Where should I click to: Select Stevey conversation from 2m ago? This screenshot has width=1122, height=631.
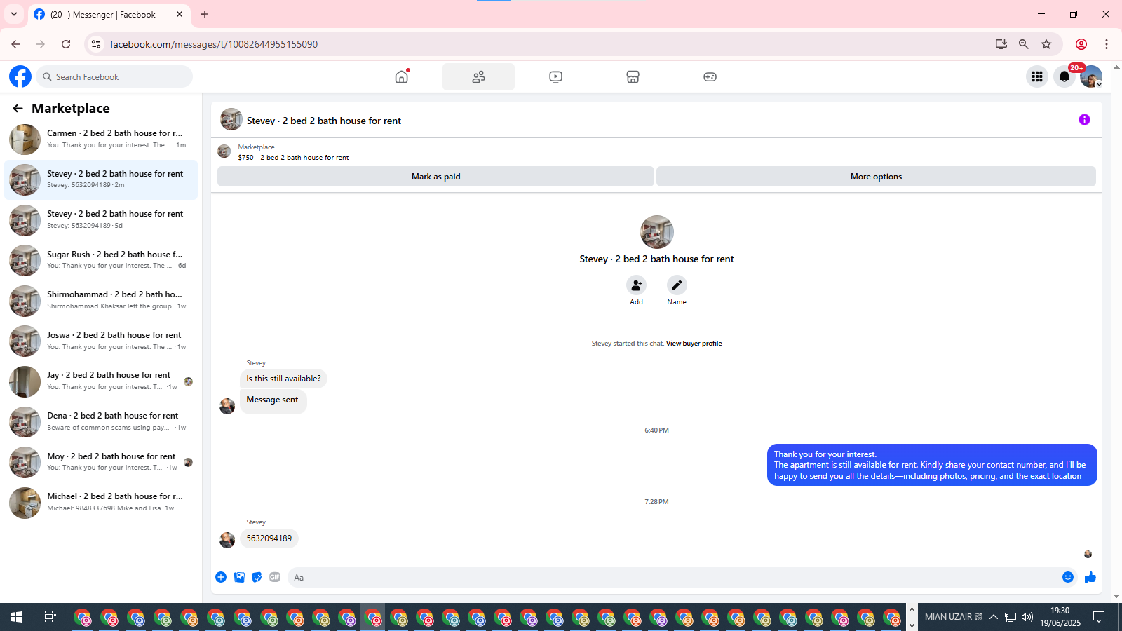[x=101, y=179]
